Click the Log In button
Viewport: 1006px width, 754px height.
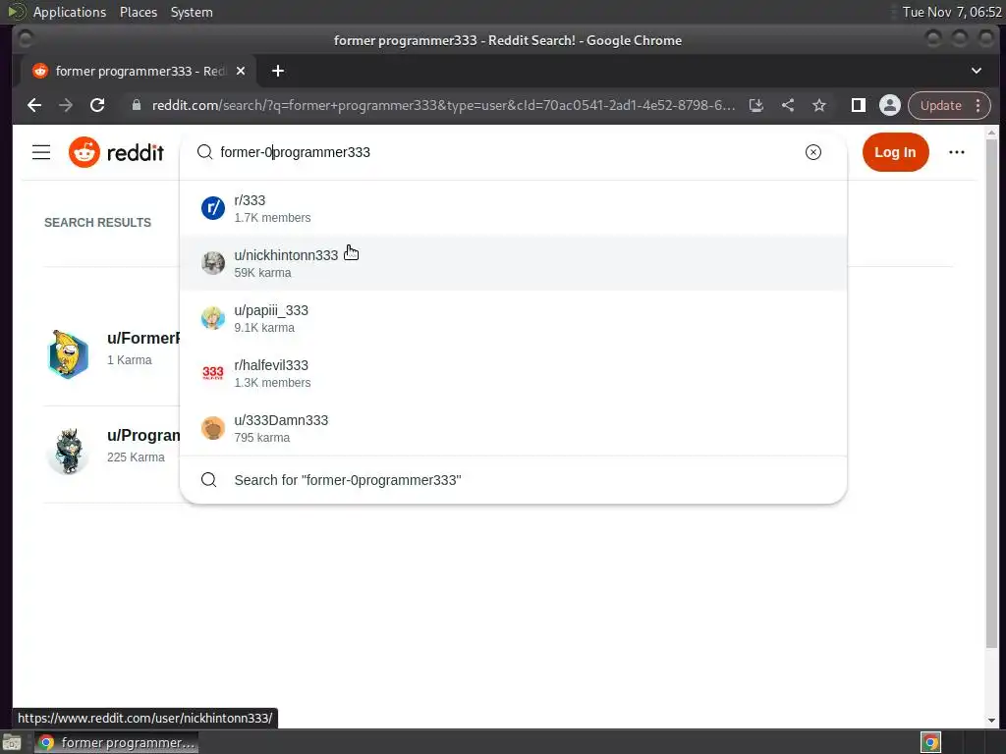click(895, 152)
